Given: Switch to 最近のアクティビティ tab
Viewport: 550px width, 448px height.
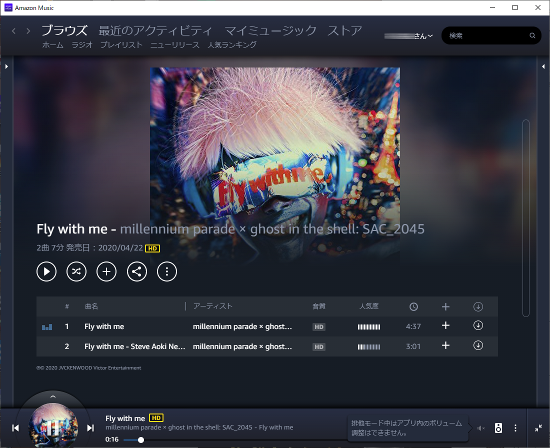Looking at the screenshot, I should tap(155, 30).
